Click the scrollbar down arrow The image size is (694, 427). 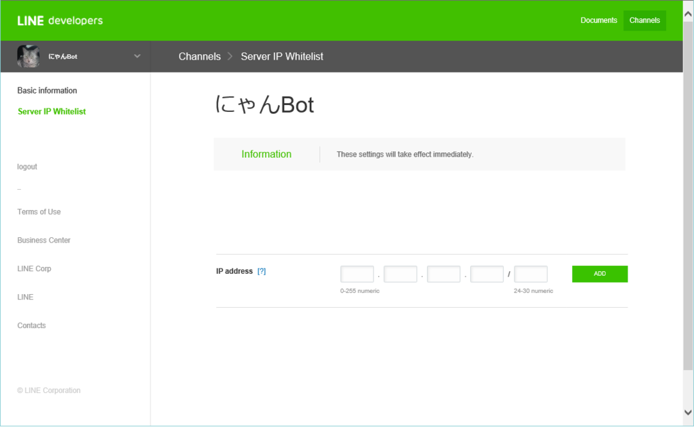(x=688, y=412)
